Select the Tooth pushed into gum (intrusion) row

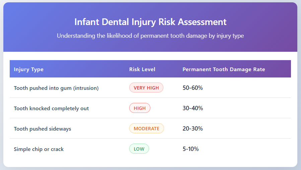point(56,88)
